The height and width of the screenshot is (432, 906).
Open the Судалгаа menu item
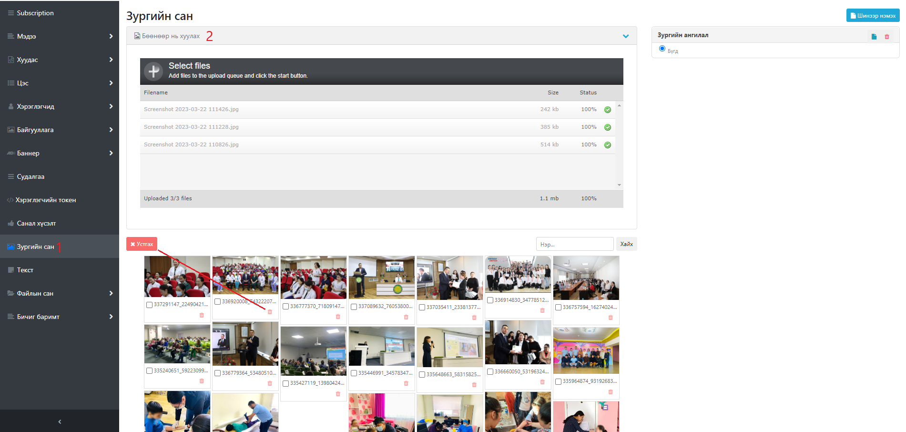(x=31, y=176)
